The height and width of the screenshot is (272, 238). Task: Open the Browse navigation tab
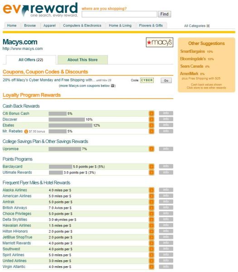(x=30, y=25)
